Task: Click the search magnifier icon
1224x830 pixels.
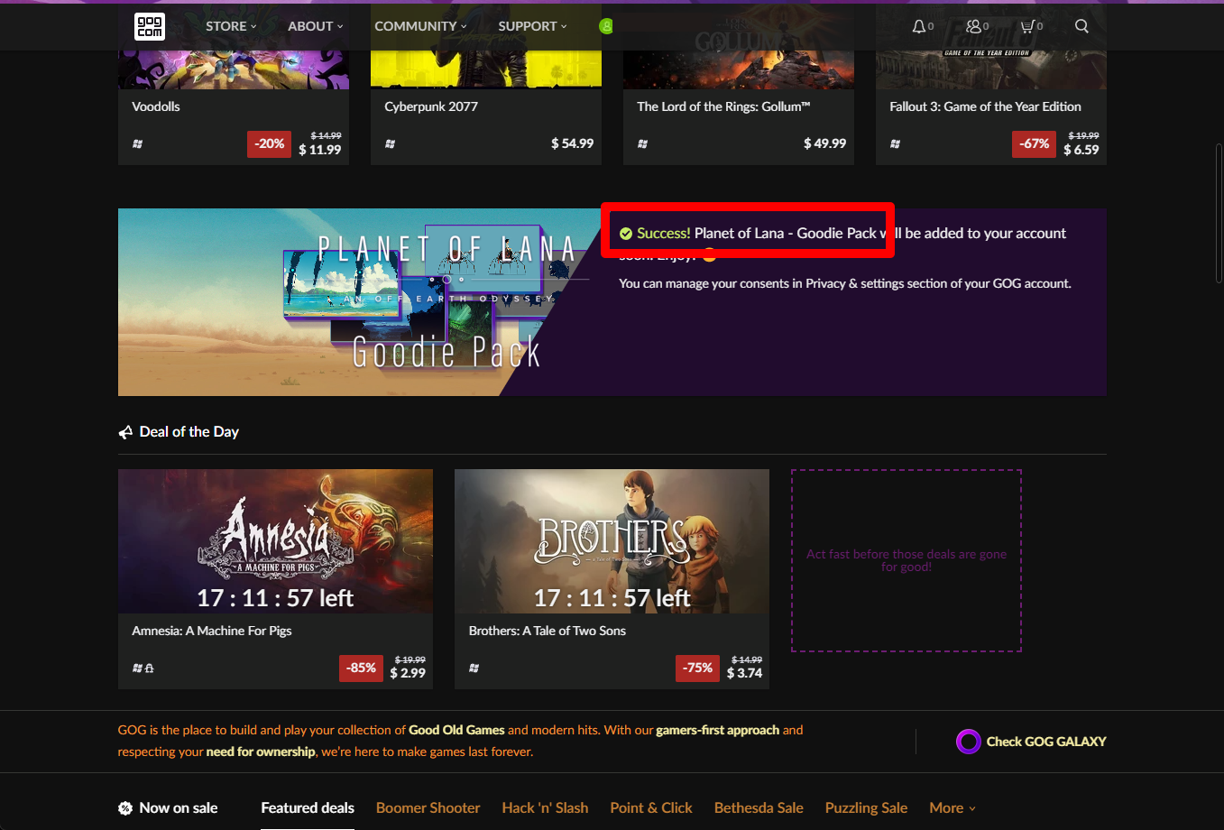Action: (1081, 26)
